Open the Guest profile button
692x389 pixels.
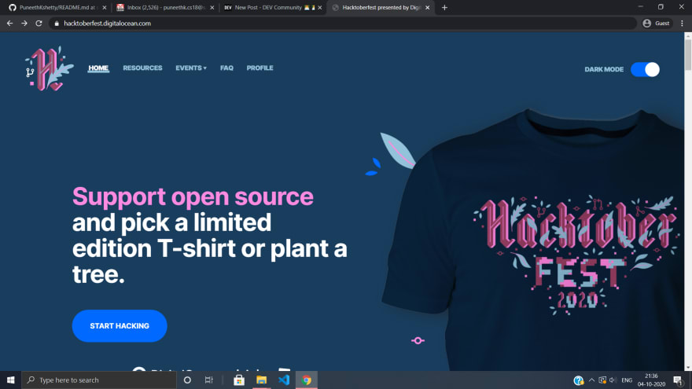657,24
